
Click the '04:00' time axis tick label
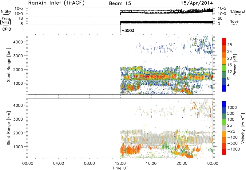click(x=58, y=164)
